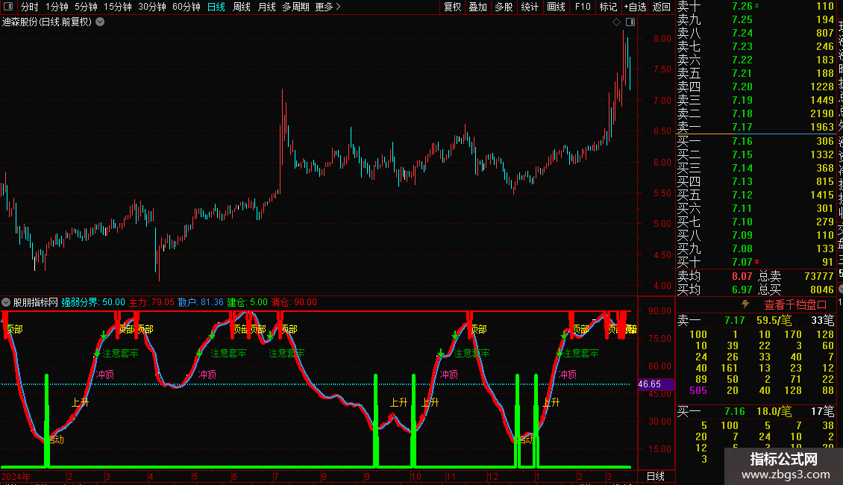Click the 清仓: 90.00 label

click(294, 302)
